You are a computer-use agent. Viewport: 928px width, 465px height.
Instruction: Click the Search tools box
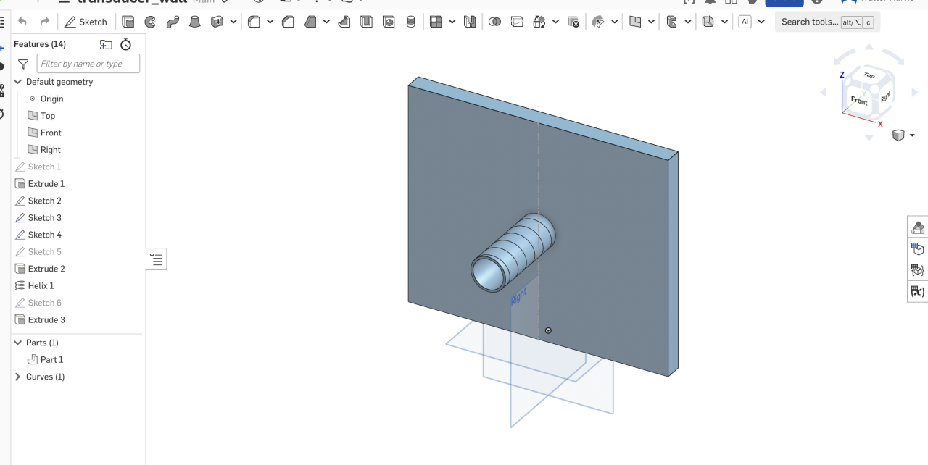click(827, 22)
